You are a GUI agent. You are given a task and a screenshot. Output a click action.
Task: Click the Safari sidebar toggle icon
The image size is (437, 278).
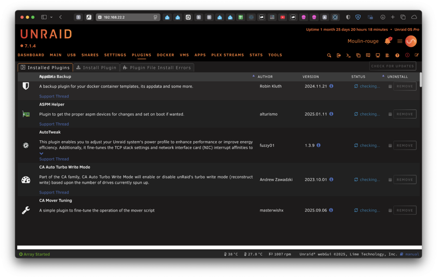44,17
